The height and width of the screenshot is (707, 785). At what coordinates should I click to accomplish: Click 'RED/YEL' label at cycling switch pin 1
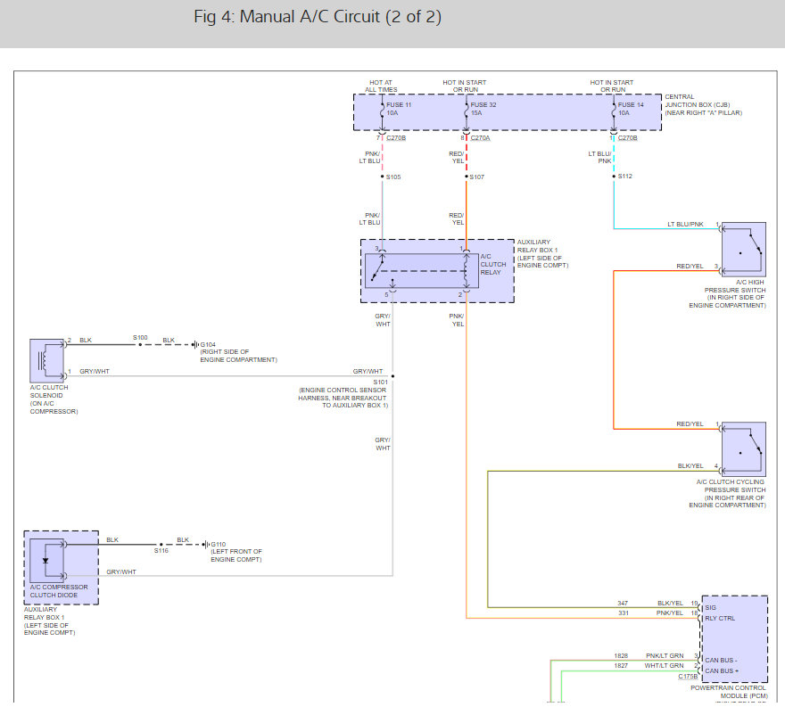(690, 423)
